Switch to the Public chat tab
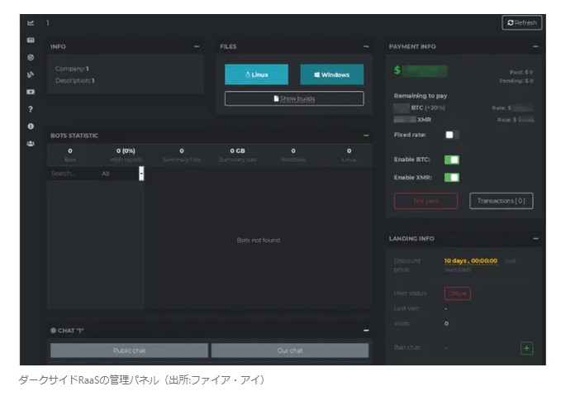561x396 pixels. (x=128, y=351)
